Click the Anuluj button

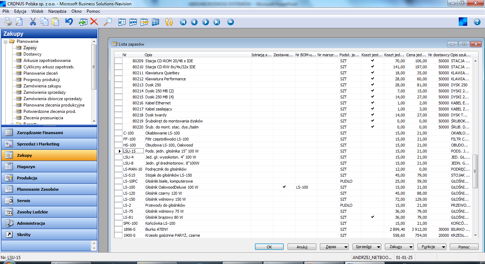tap(302, 247)
